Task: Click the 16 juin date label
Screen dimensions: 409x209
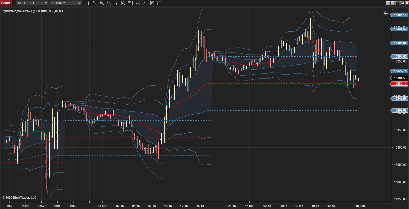Action: pos(250,206)
